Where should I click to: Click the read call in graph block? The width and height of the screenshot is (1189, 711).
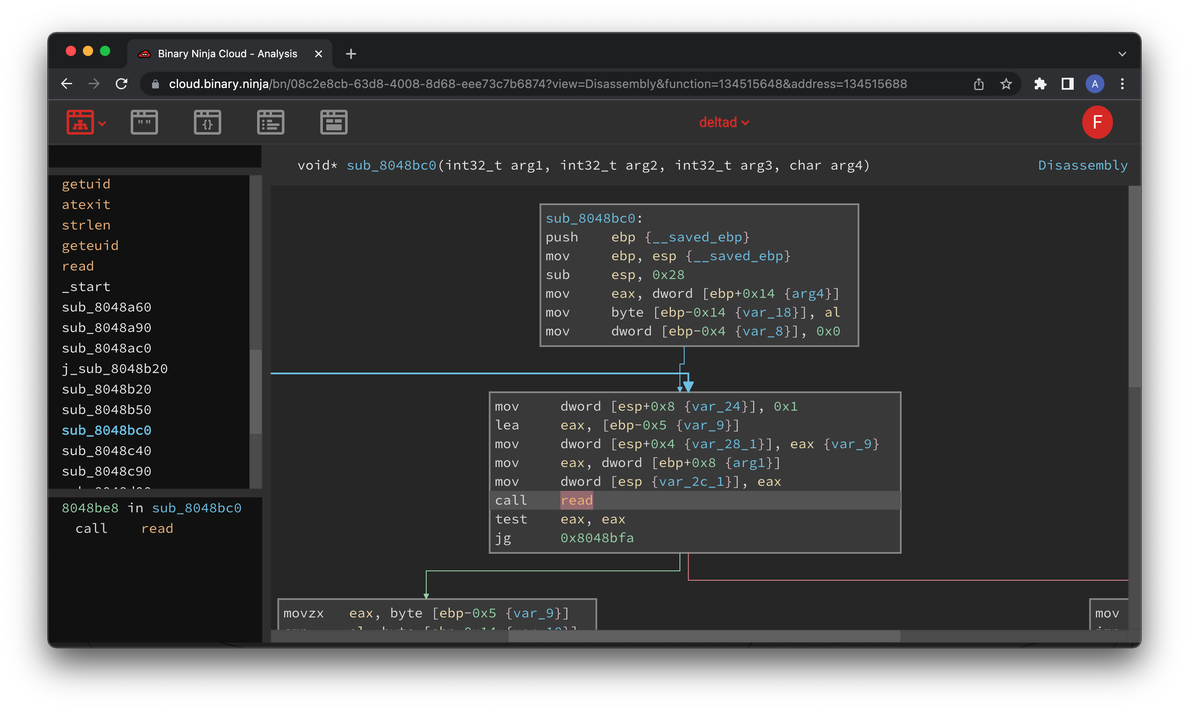(x=577, y=500)
